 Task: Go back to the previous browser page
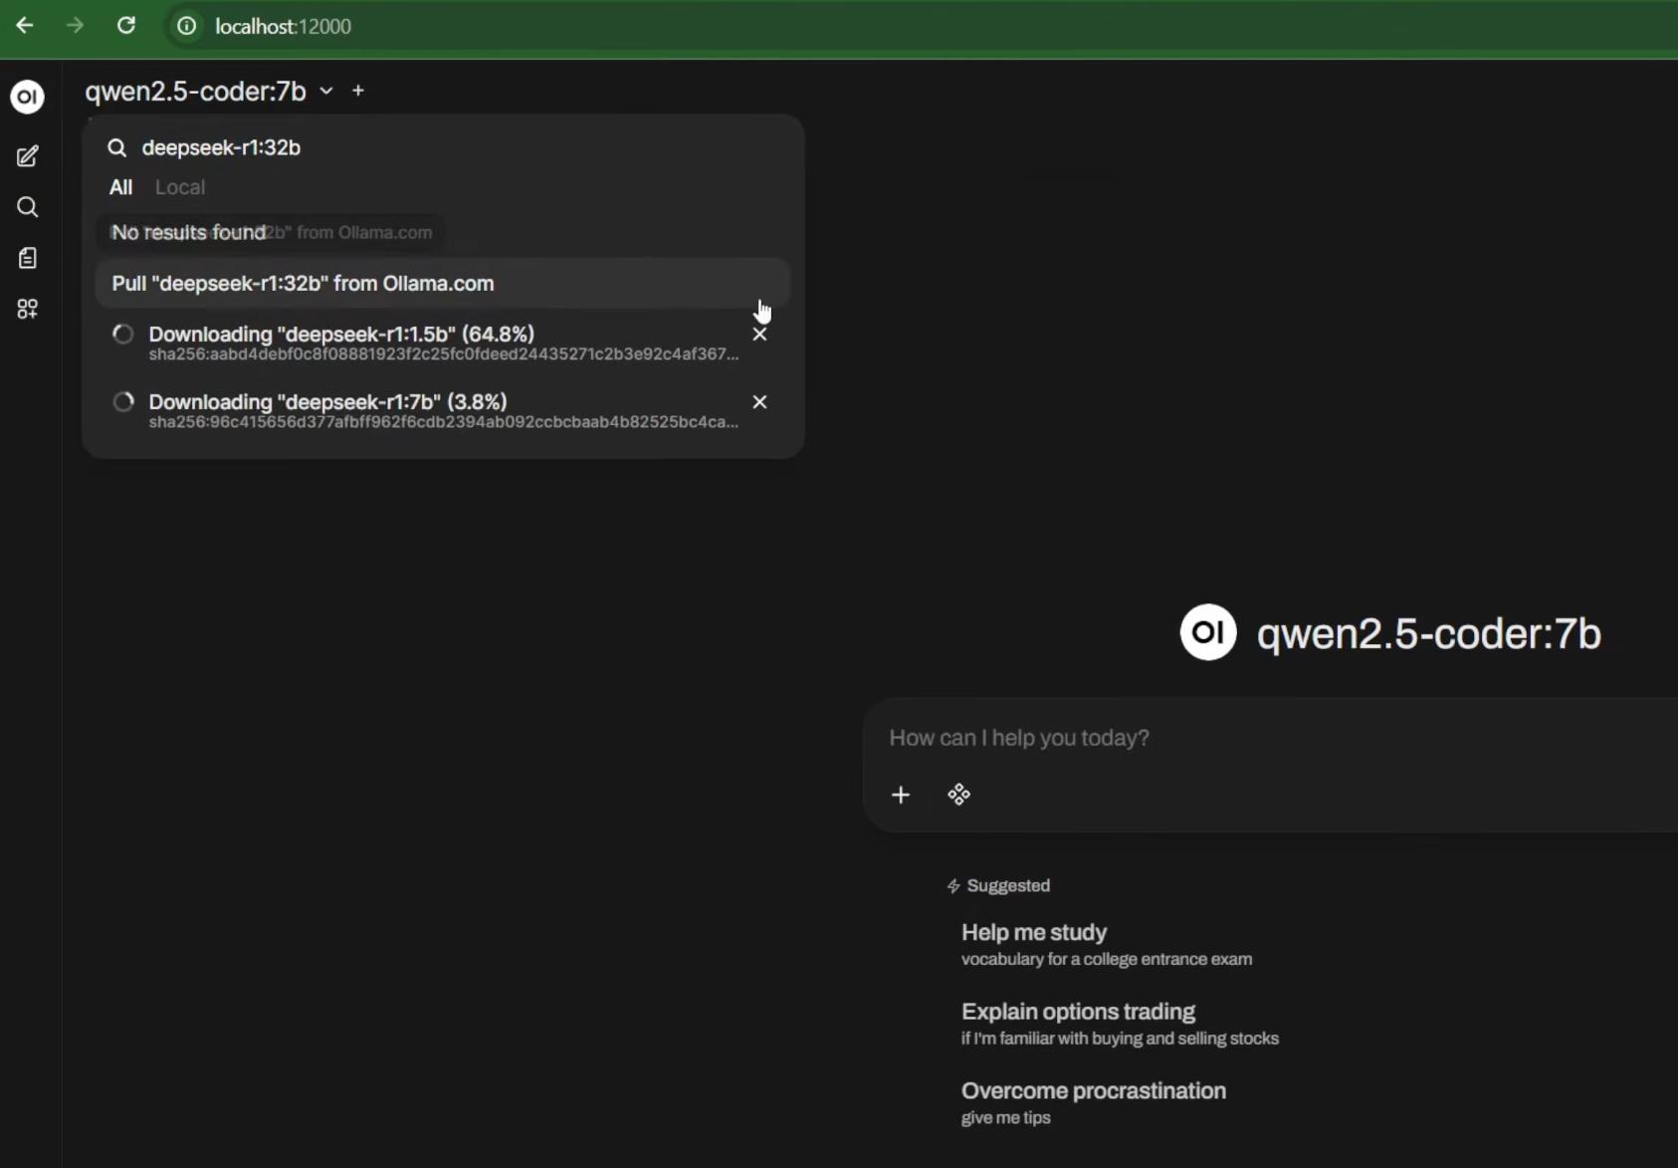[25, 26]
